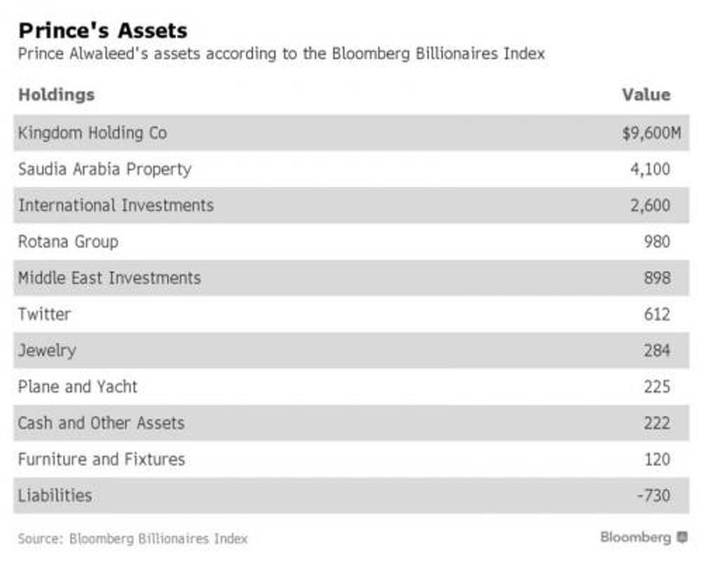Viewport: 703px width, 564px height.
Task: Click the Source: Bloomberg Billionaires Index text
Action: [x=133, y=539]
